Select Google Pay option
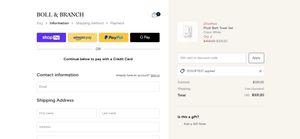The image size is (300, 139). pyautogui.click(x=145, y=38)
